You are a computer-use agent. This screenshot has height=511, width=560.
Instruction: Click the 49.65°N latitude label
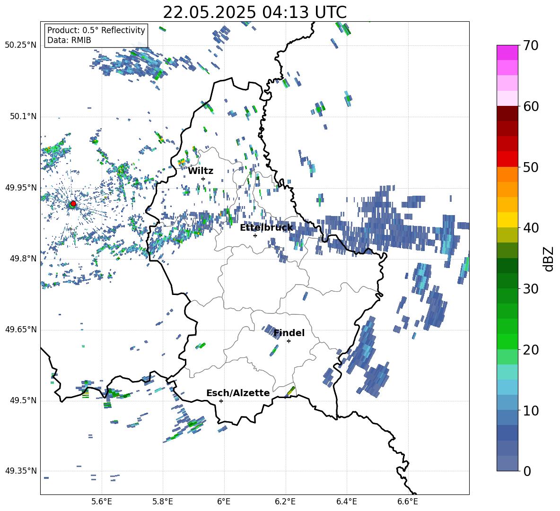pyautogui.click(x=21, y=329)
